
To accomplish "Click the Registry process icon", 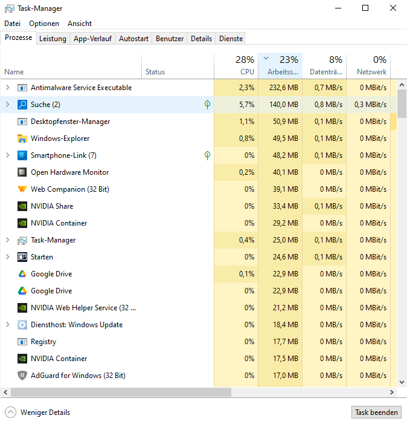I will click(22, 342).
